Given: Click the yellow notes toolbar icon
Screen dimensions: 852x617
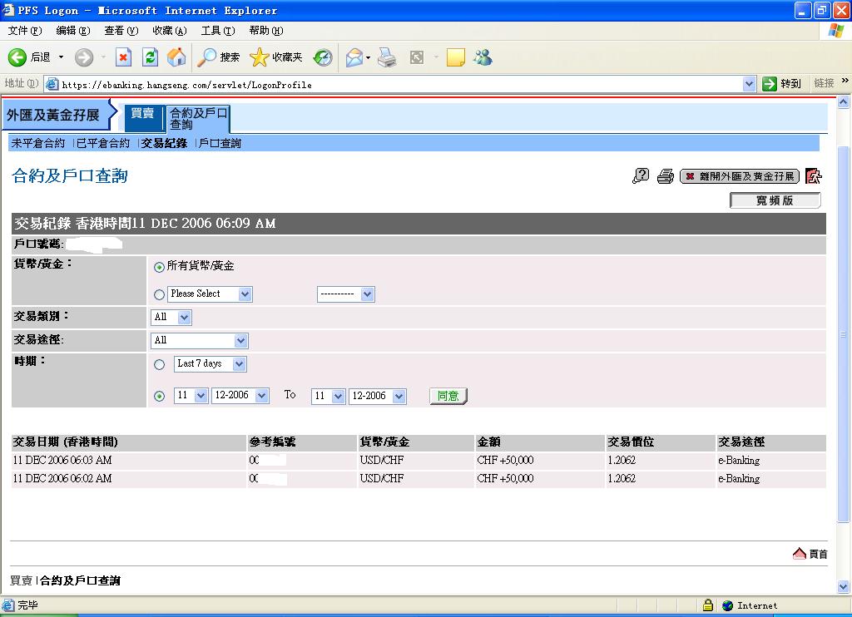Looking at the screenshot, I should [455, 57].
